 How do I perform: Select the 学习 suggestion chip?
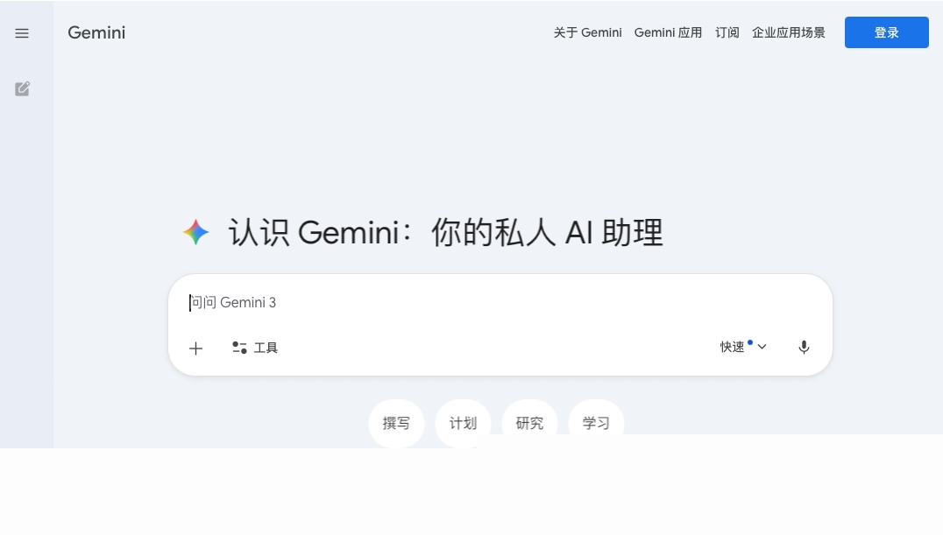(596, 423)
